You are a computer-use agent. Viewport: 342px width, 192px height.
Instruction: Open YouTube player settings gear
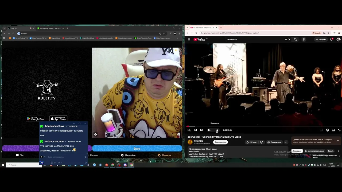coord(327,130)
